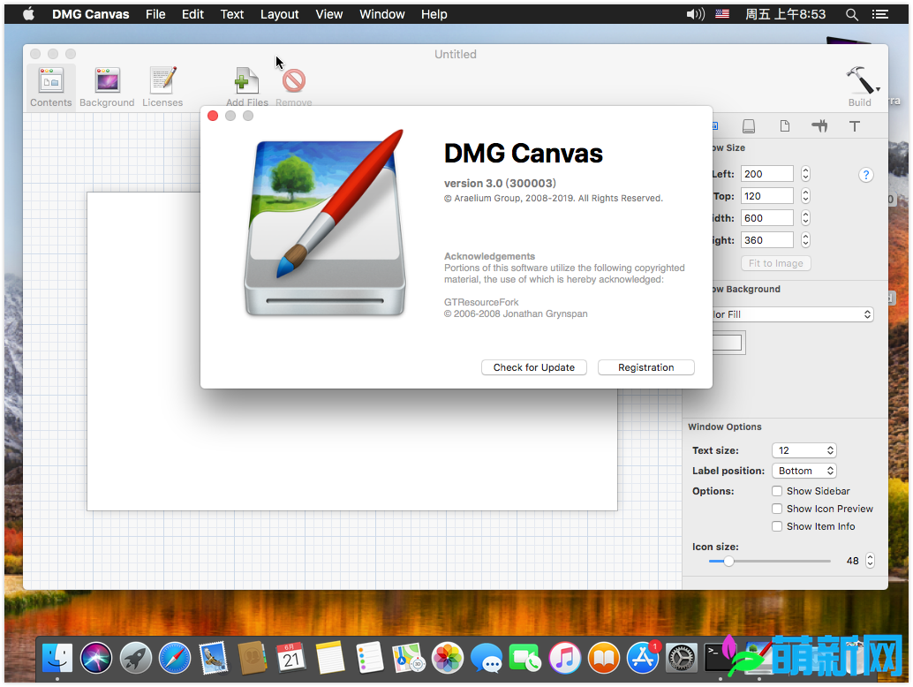This screenshot has height=687, width=913.
Task: Open the Text menu
Action: (x=231, y=14)
